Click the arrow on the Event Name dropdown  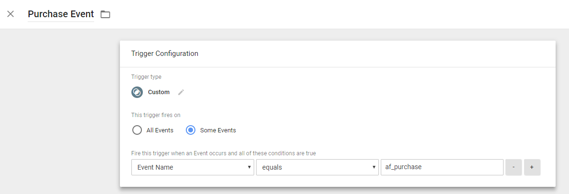point(249,167)
